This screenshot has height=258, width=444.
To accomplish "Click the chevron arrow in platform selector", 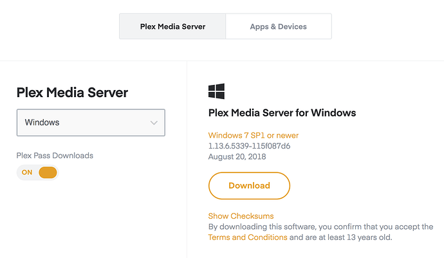I will (x=154, y=122).
